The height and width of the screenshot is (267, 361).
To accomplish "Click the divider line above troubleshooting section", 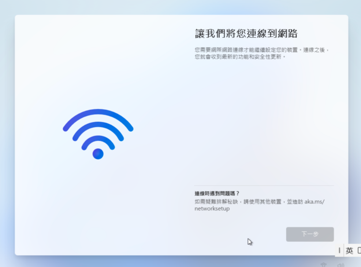I will click(x=264, y=186).
